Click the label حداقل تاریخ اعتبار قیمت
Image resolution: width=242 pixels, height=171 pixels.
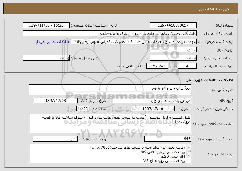coord(214,109)
